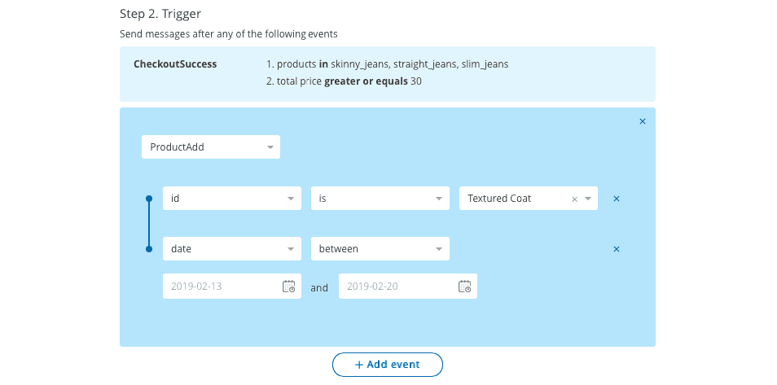This screenshot has width=777, height=385.
Task: Expand the ProductAdd event dropdown
Action: click(270, 147)
